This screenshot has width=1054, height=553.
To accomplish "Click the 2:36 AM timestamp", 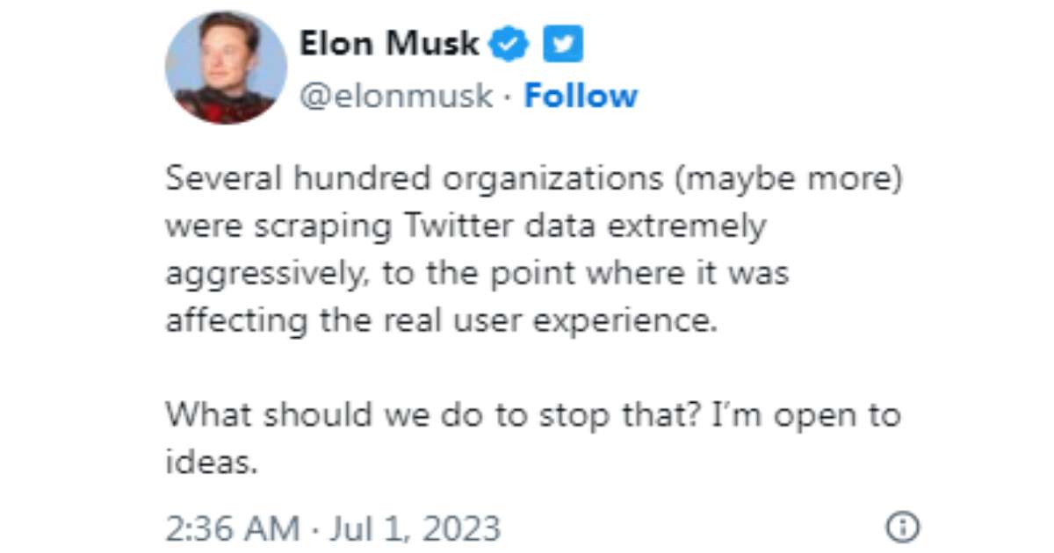I will pos(232,528).
